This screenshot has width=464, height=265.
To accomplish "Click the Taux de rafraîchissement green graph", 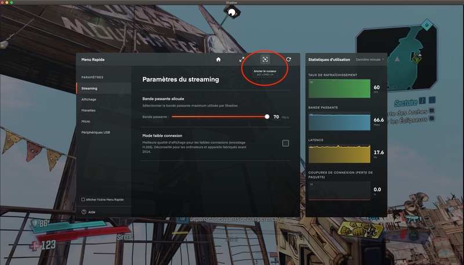I will 339,89.
